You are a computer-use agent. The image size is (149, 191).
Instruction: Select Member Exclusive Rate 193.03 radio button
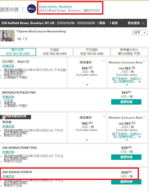pyautogui.click(x=144, y=116)
